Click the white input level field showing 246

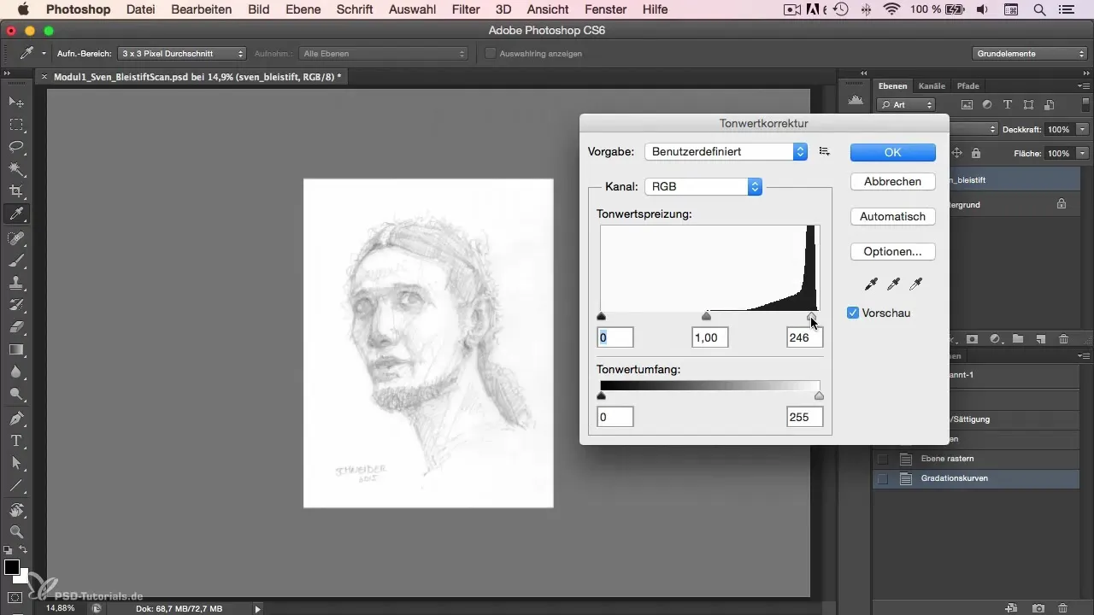click(x=804, y=337)
